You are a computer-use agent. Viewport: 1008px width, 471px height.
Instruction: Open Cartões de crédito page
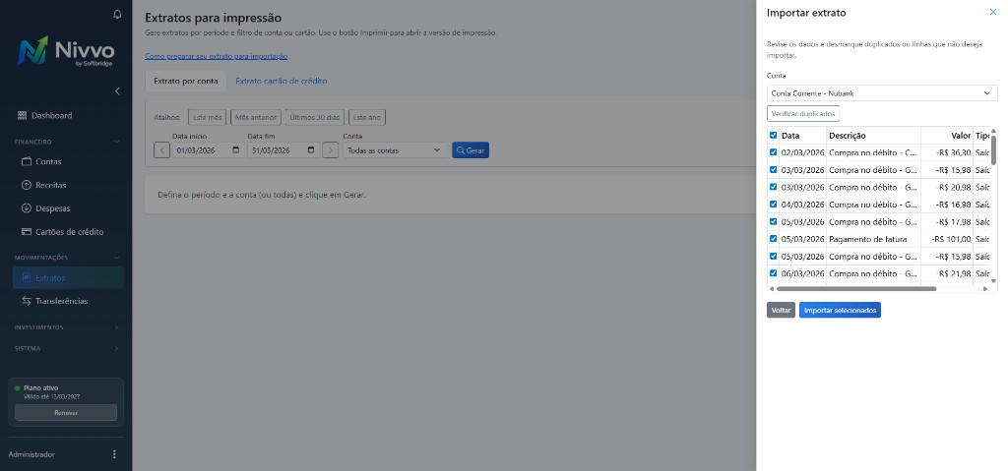[x=69, y=232]
